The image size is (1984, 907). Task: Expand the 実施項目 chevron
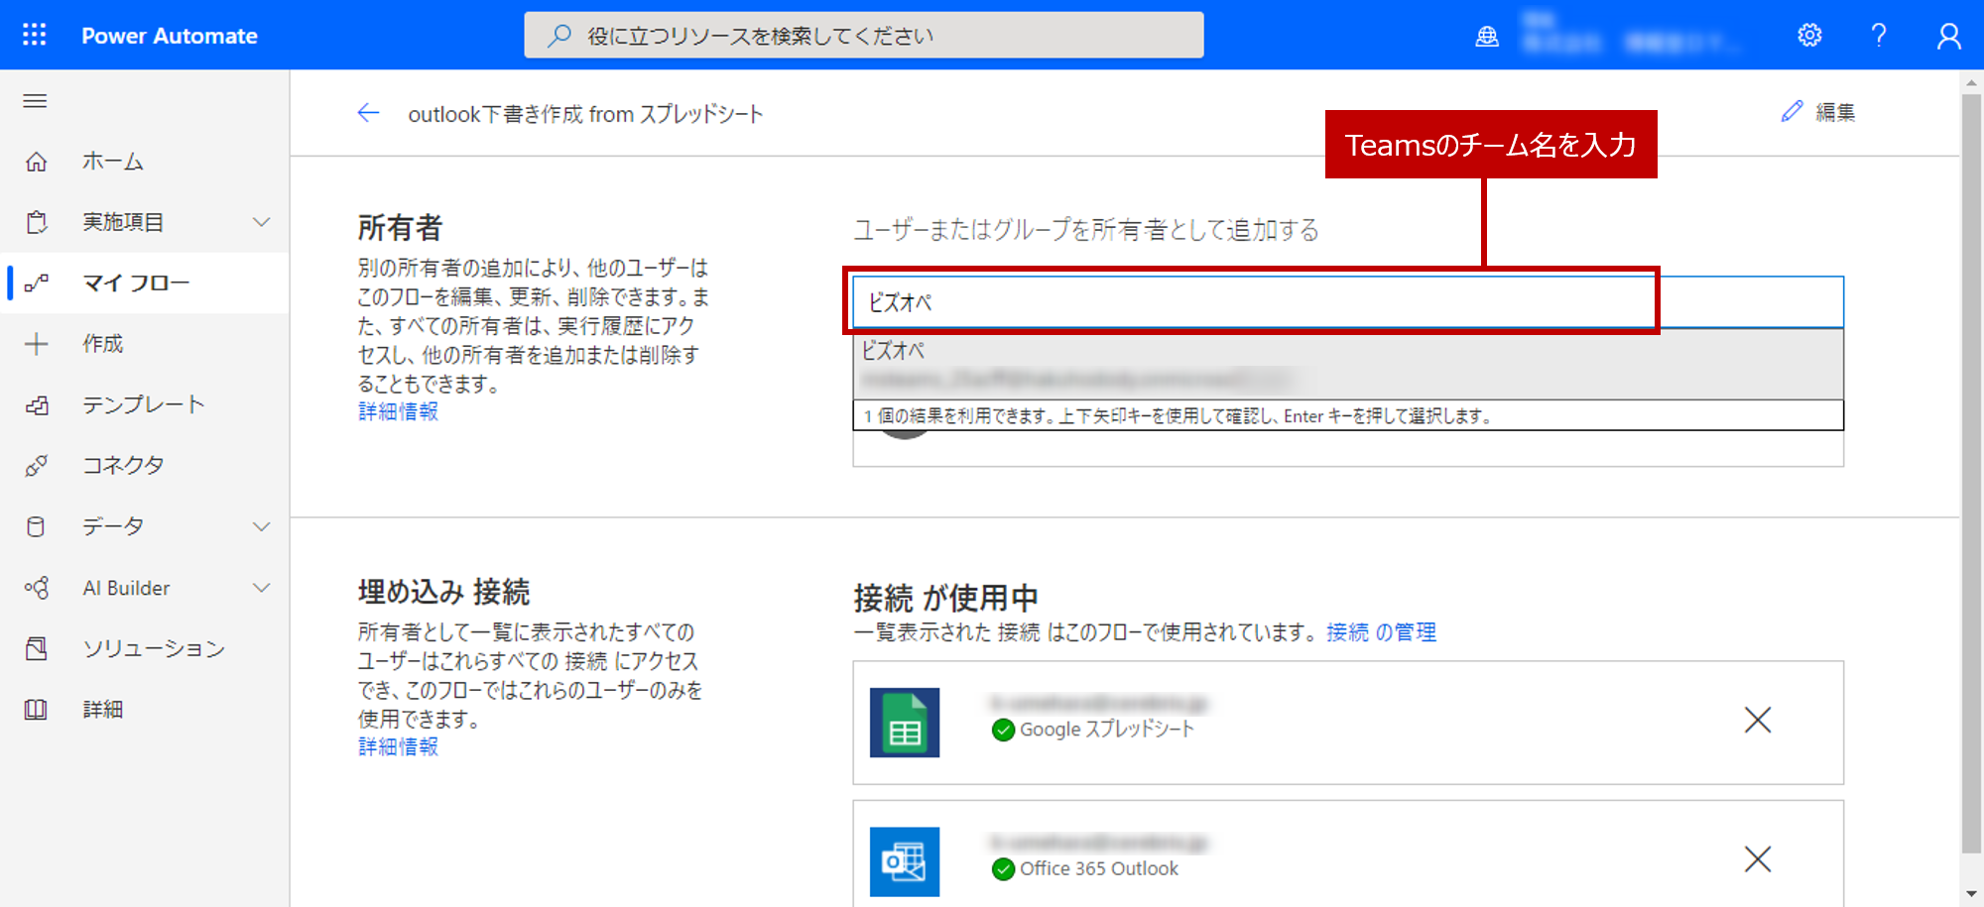pos(261,222)
